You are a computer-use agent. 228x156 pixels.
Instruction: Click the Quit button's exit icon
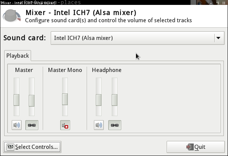(190, 147)
